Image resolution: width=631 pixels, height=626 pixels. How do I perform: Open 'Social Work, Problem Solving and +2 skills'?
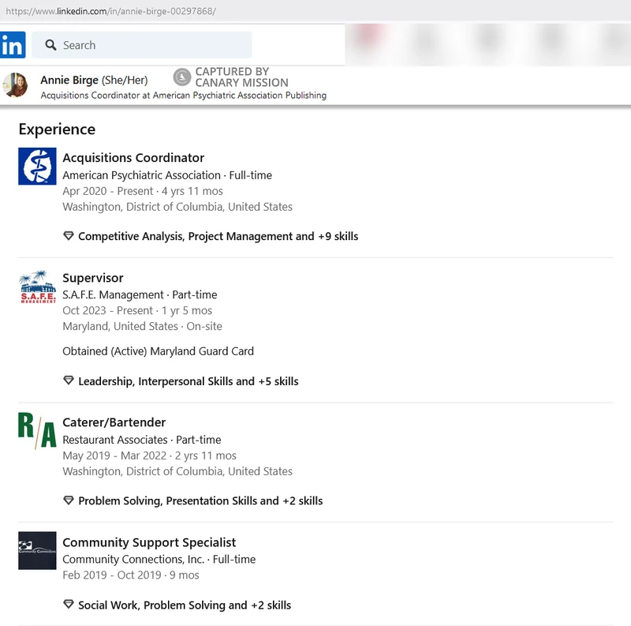click(185, 605)
